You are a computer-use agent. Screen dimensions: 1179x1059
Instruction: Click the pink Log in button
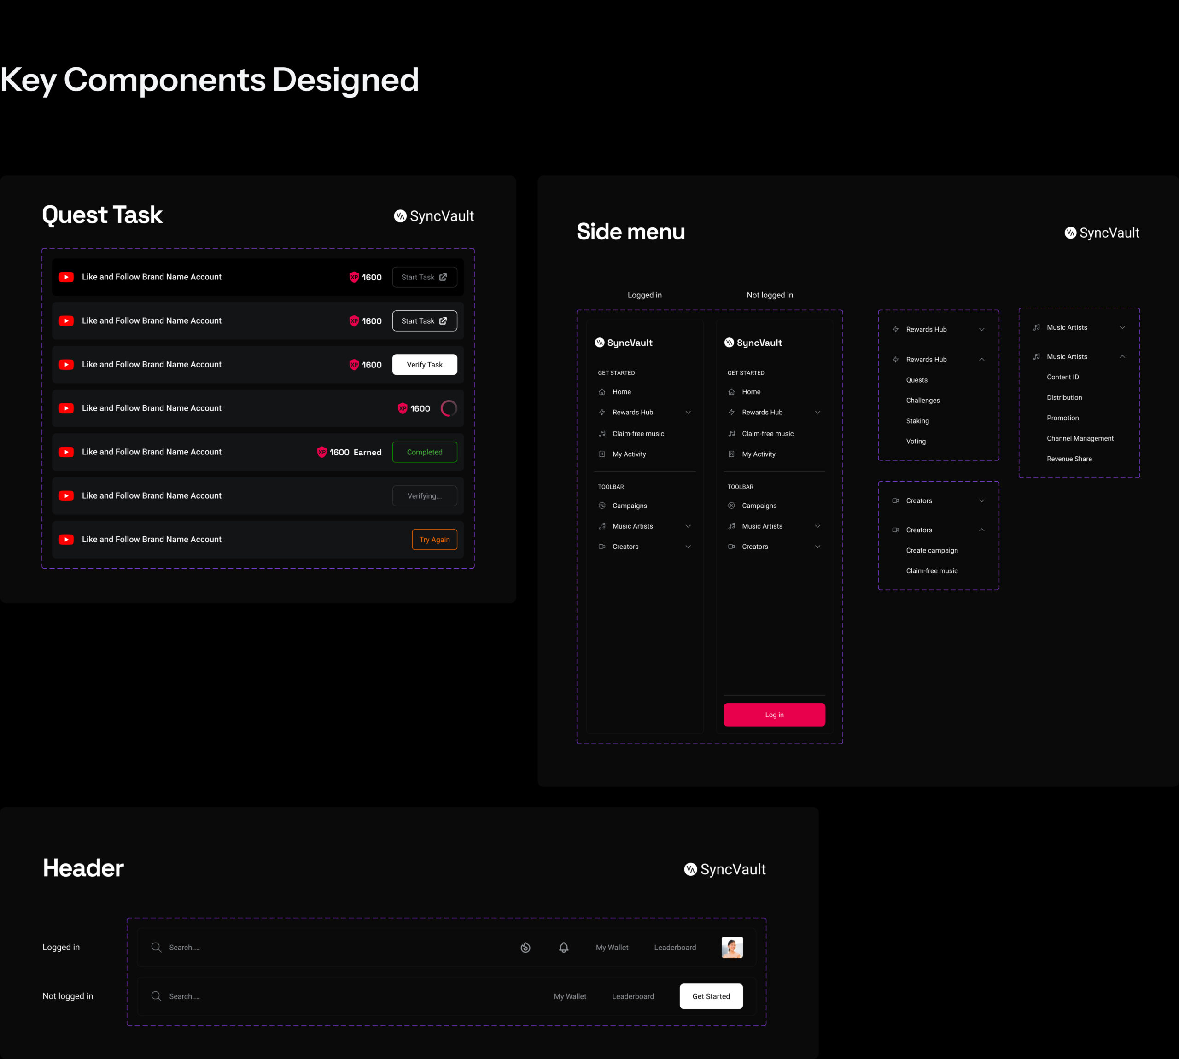(x=774, y=715)
